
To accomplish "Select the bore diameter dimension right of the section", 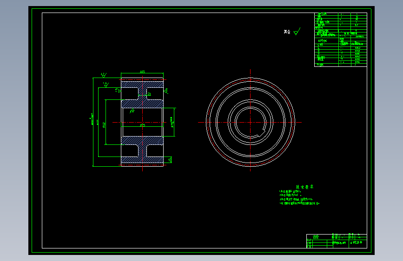I will pos(172,122).
